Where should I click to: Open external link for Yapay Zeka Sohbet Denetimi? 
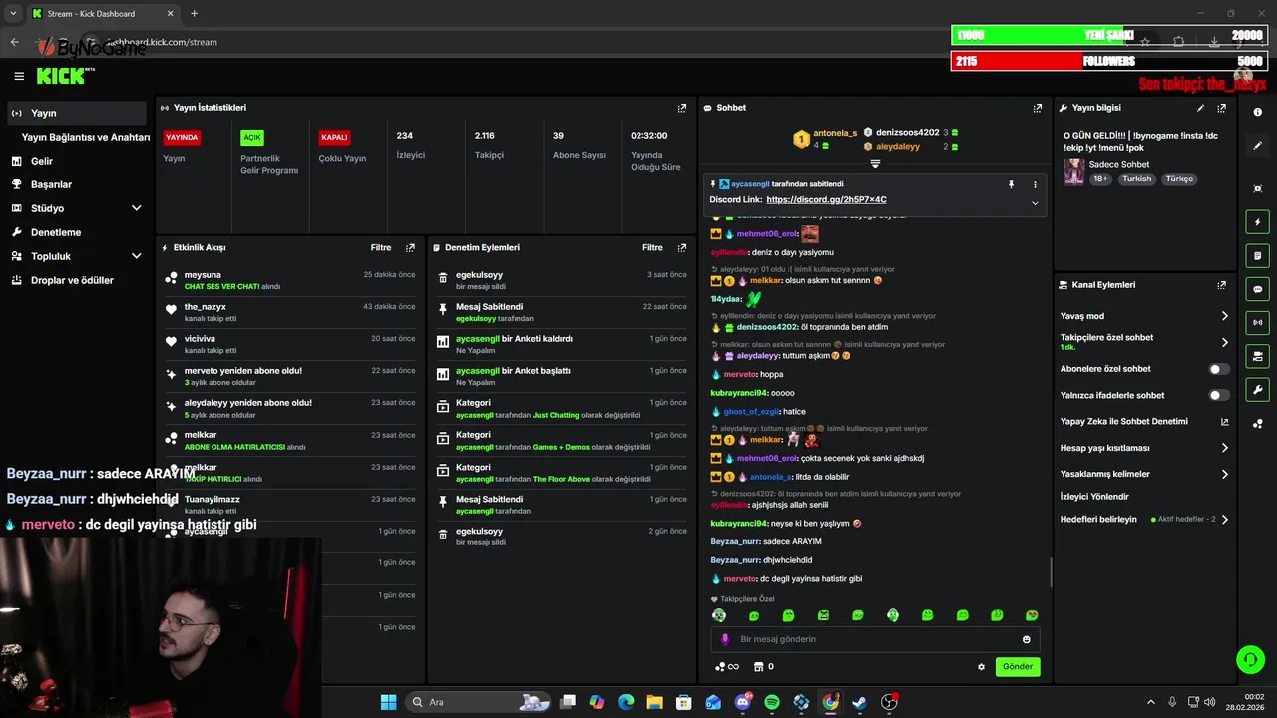click(x=1225, y=422)
